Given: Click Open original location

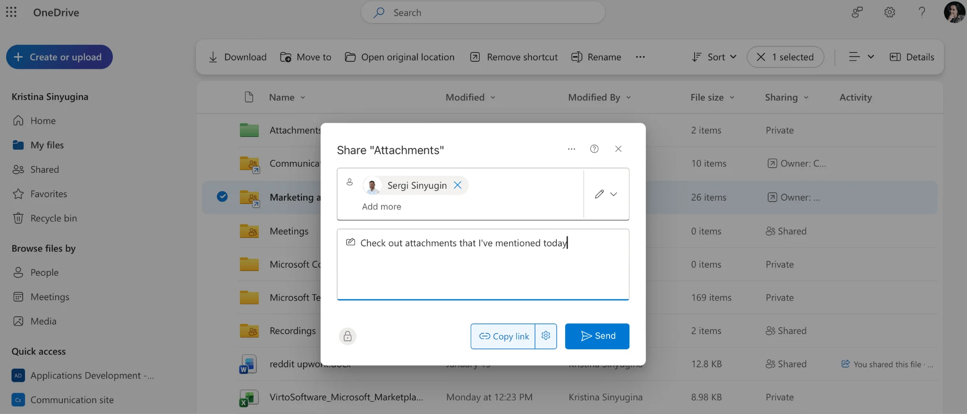Looking at the screenshot, I should coord(399,57).
